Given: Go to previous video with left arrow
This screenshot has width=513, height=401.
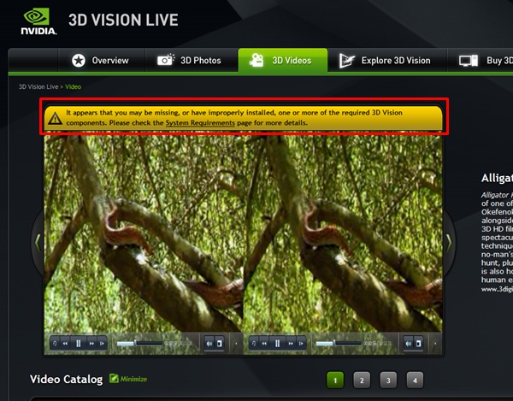Looking at the screenshot, I should tap(38, 243).
